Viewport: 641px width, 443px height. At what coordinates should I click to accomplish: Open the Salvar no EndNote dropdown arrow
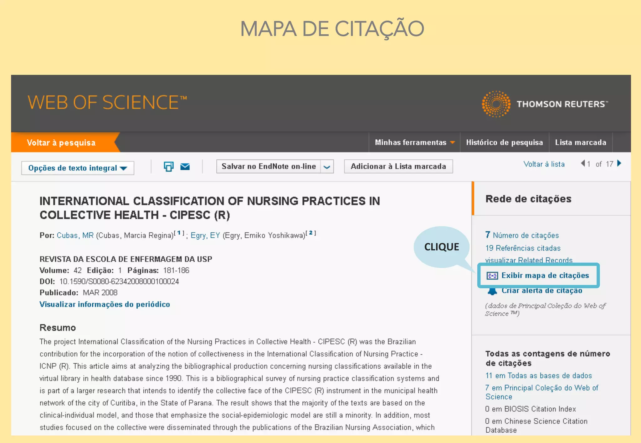pyautogui.click(x=327, y=167)
